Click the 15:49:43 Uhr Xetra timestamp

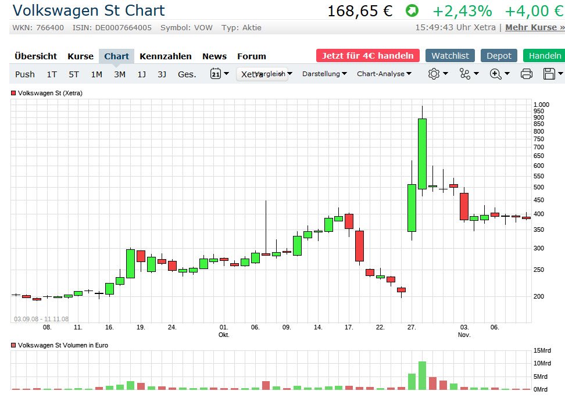tap(456, 27)
